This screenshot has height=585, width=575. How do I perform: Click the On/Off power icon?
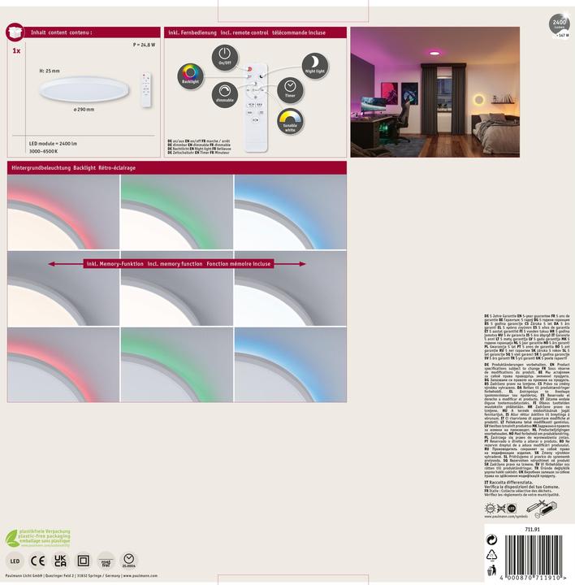tap(225, 58)
